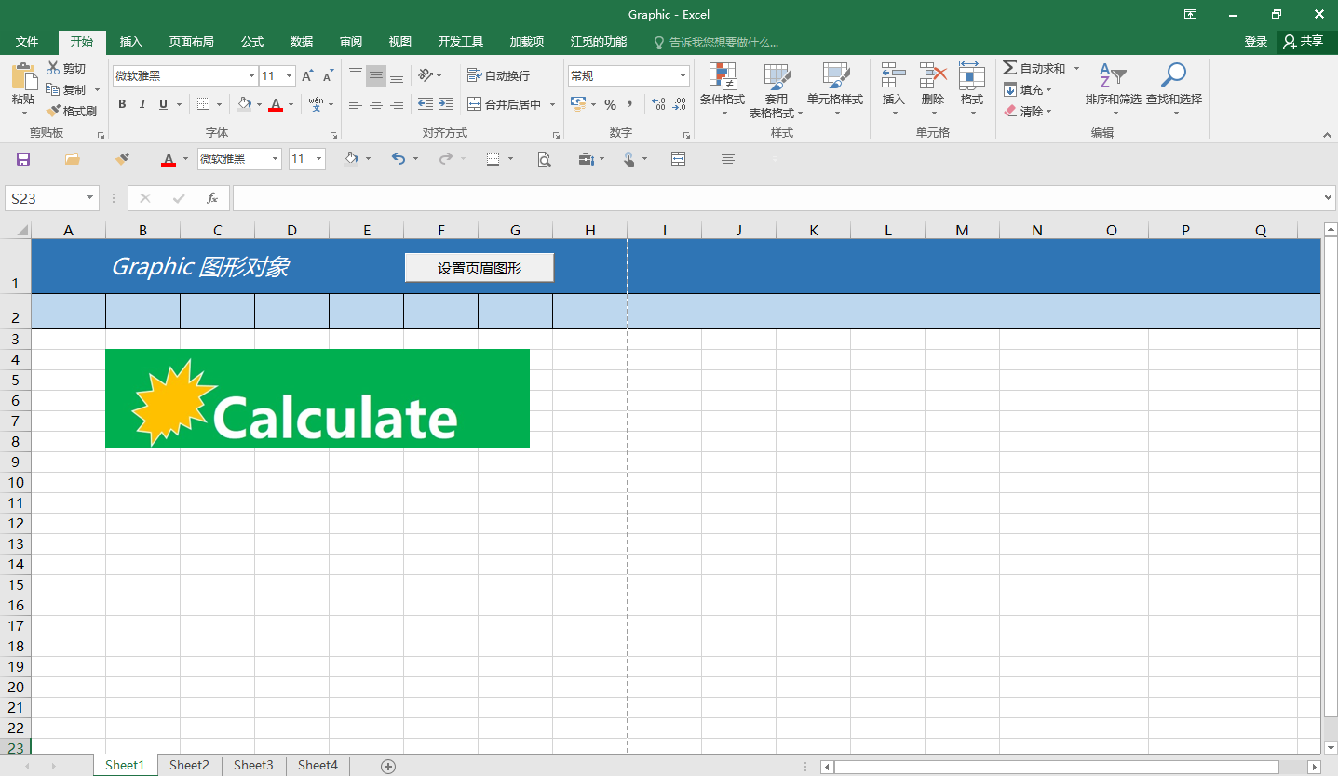Apply quick toolbar font color A
Image resolution: width=1338 pixels, height=776 pixels.
(169, 159)
